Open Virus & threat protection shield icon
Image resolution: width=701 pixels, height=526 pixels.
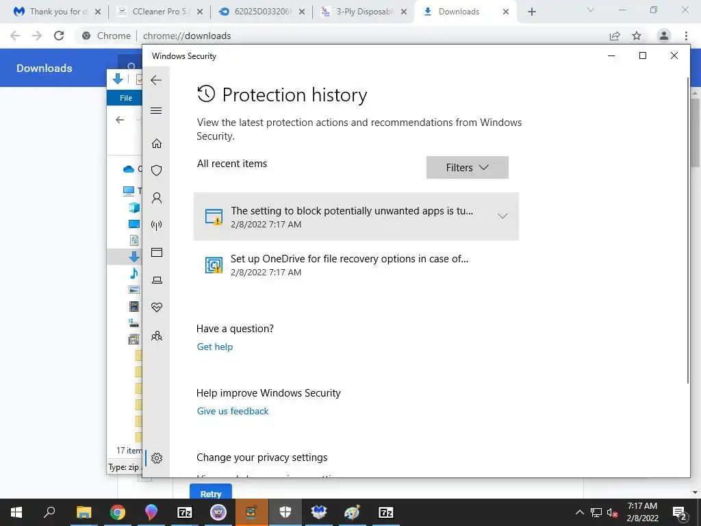[x=157, y=171]
